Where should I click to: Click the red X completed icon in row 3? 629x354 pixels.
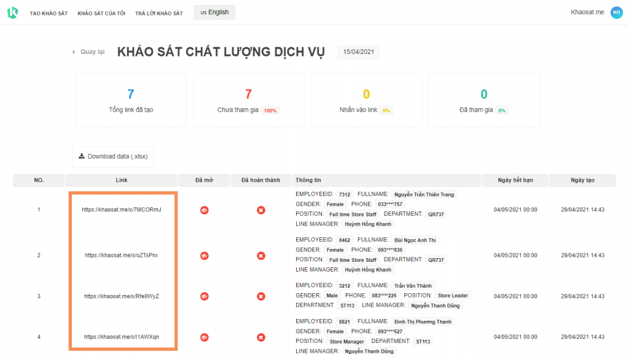click(x=260, y=296)
